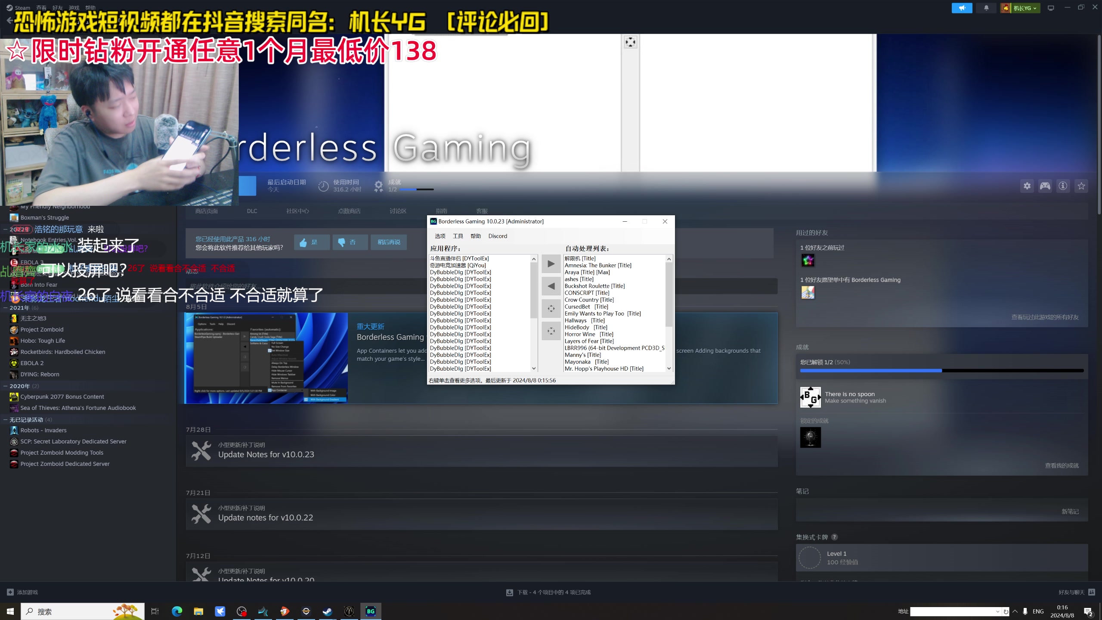Click 是 to recommend this software
The height and width of the screenshot is (620, 1102).
tap(312, 242)
